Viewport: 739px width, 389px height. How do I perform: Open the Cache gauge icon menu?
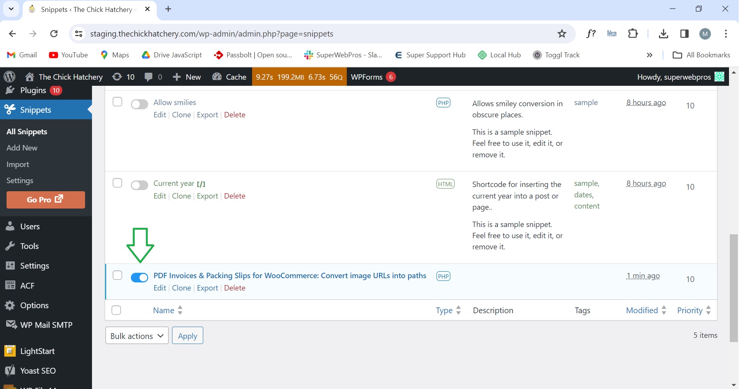click(x=217, y=77)
